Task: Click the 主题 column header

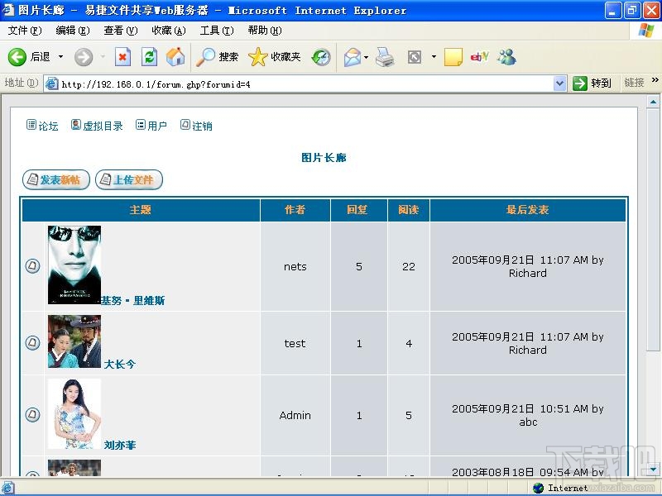Action: tap(141, 210)
